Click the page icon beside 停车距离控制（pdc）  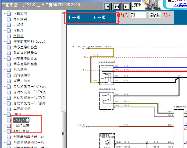pyautogui.click(x=9, y=41)
